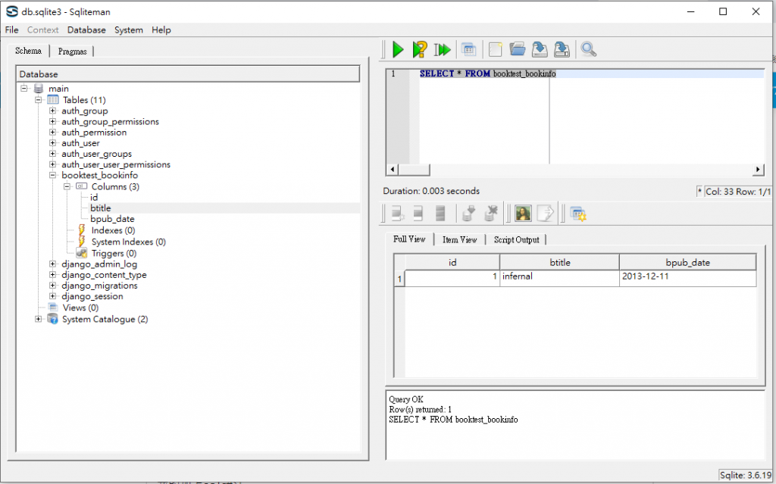
Task: Select the btitle column in tree
Action: (x=101, y=208)
